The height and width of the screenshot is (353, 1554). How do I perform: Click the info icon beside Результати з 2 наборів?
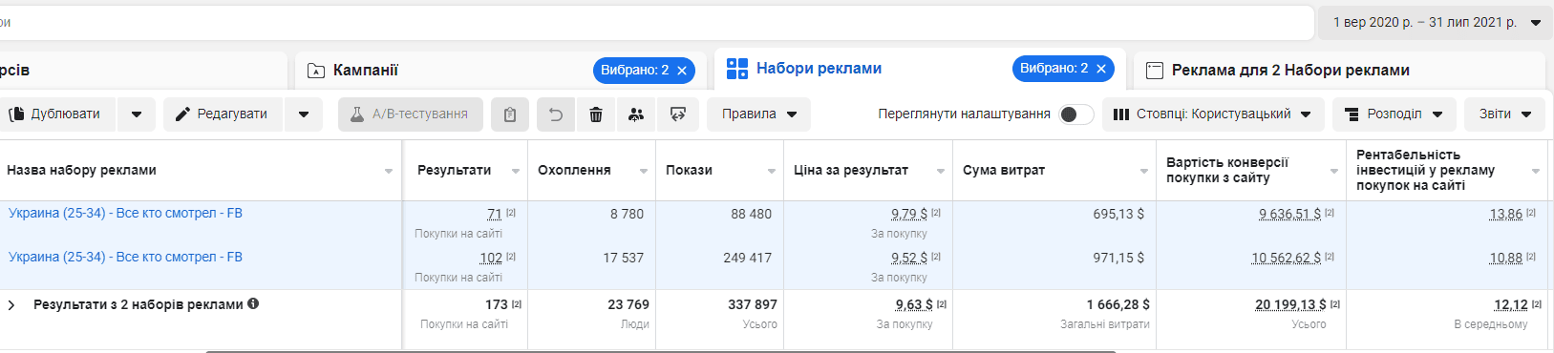(x=253, y=303)
